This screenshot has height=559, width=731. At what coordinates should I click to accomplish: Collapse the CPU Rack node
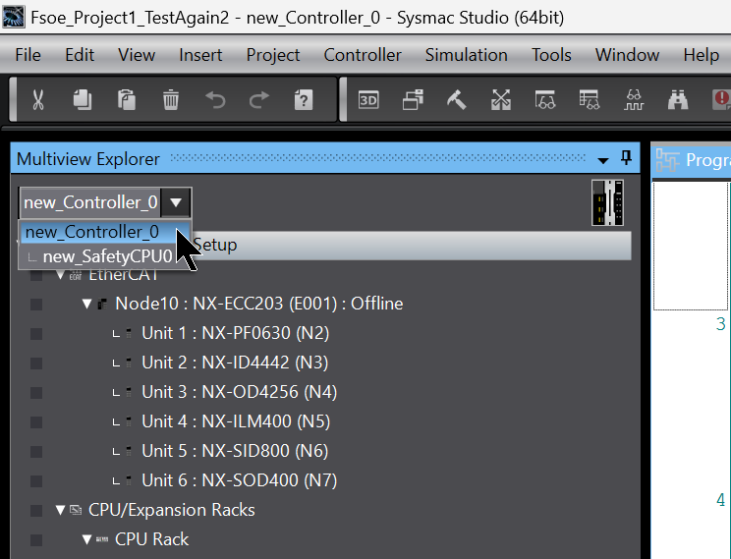[86, 539]
